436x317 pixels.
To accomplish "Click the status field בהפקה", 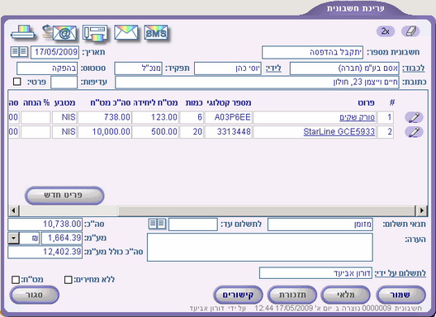I will click(x=47, y=69).
